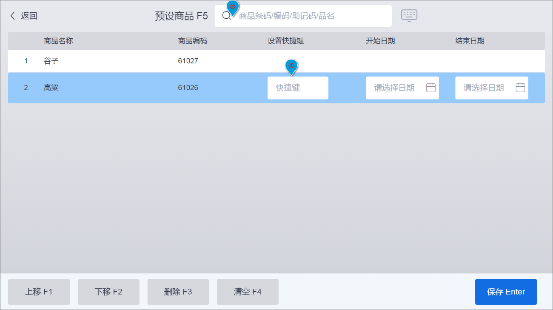Open the on-screen keyboard icon
Viewport: 553px width, 310px height.
[409, 15]
